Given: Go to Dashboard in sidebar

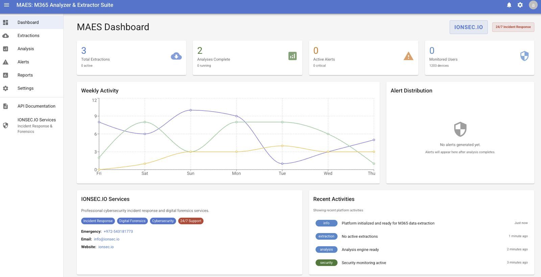Looking at the screenshot, I should click(x=31, y=22).
